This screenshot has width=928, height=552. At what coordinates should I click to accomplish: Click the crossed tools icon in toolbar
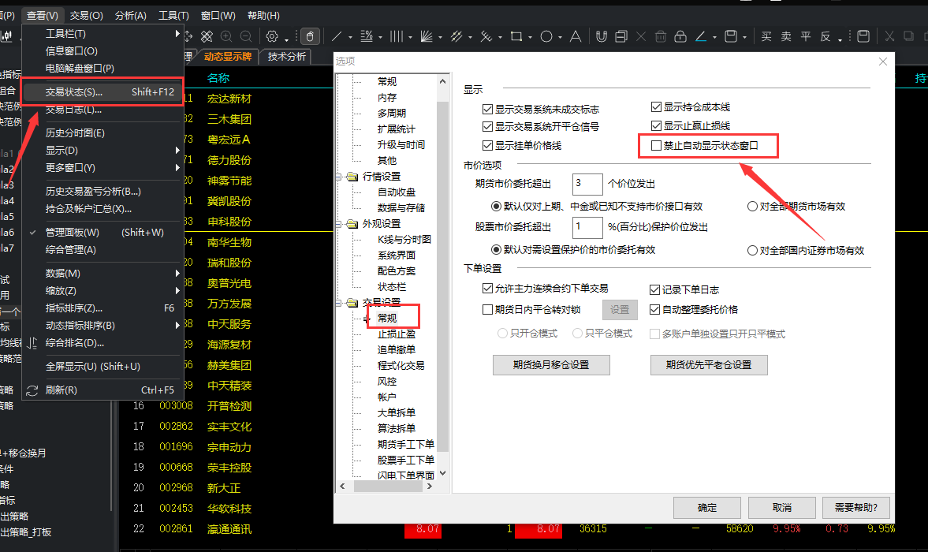207,37
